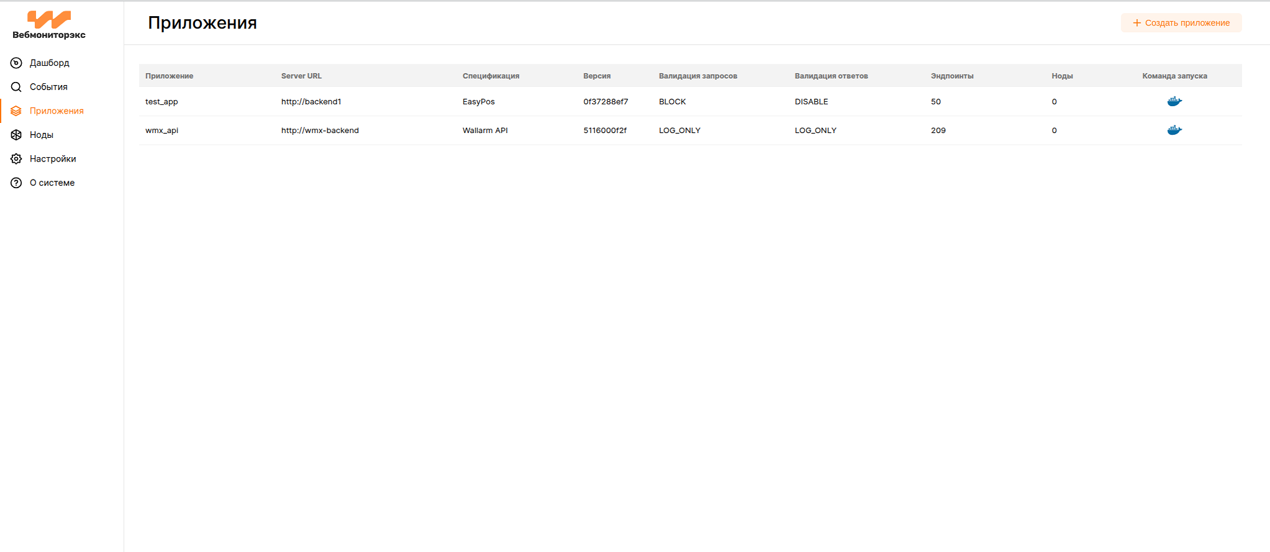This screenshot has width=1270, height=552.
Task: Click the События magnifier icon
Action: click(16, 87)
